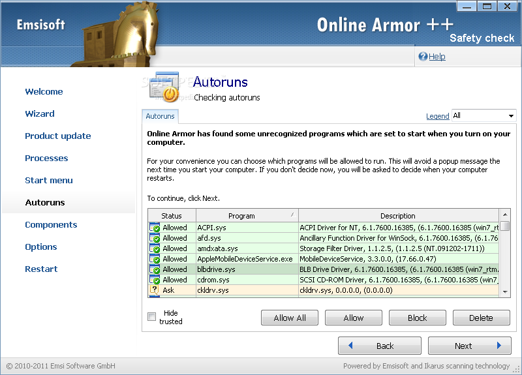Viewport: 522px width, 375px height.
Task: Open the Welcome page in sidebar
Action: 44,91
